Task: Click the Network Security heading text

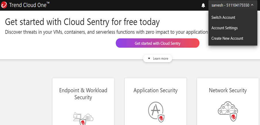Action: click(228, 91)
